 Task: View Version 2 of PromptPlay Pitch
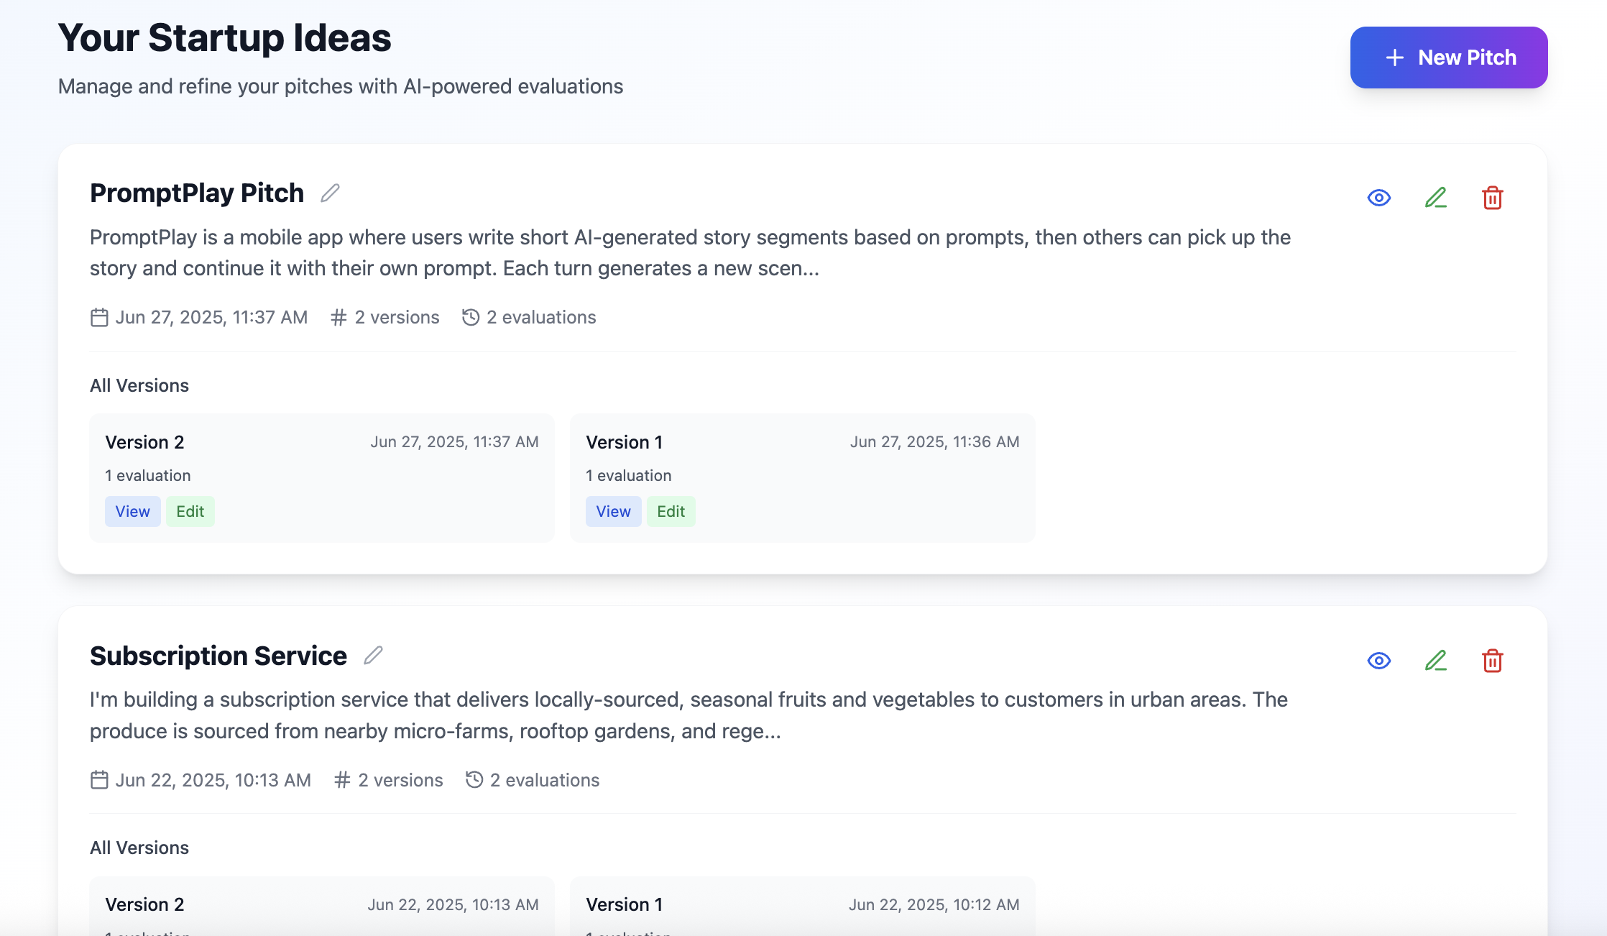pos(133,512)
